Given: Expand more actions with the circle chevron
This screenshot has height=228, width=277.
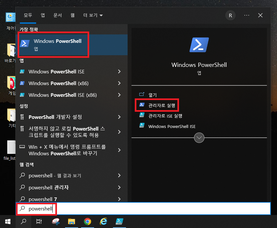Looking at the screenshot, I should (x=199, y=138).
